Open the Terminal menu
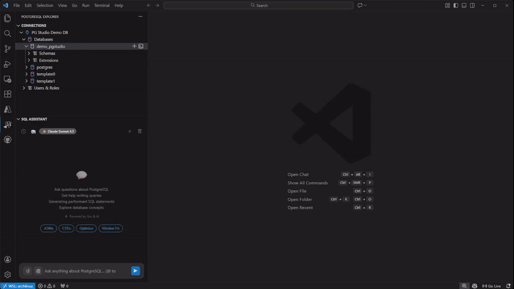 click(102, 5)
